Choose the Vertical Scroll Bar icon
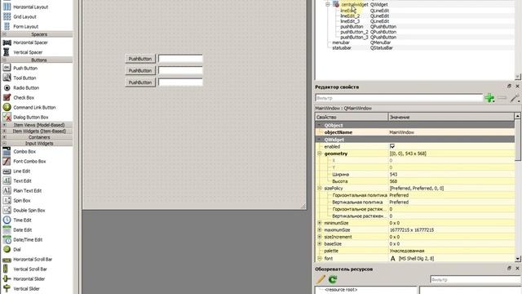This screenshot has width=522, height=294. click(7, 269)
